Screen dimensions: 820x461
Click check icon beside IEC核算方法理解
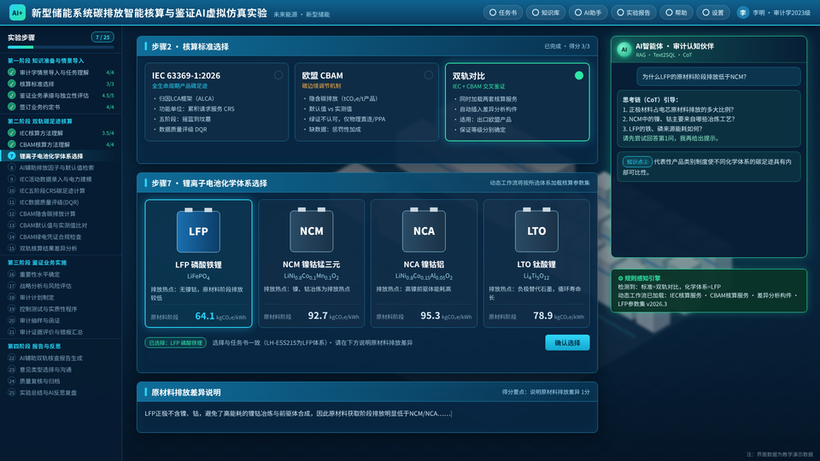[x=11, y=133]
